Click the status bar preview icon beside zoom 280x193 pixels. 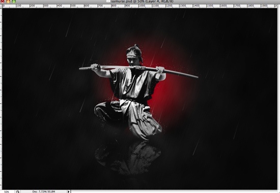click(x=17, y=191)
